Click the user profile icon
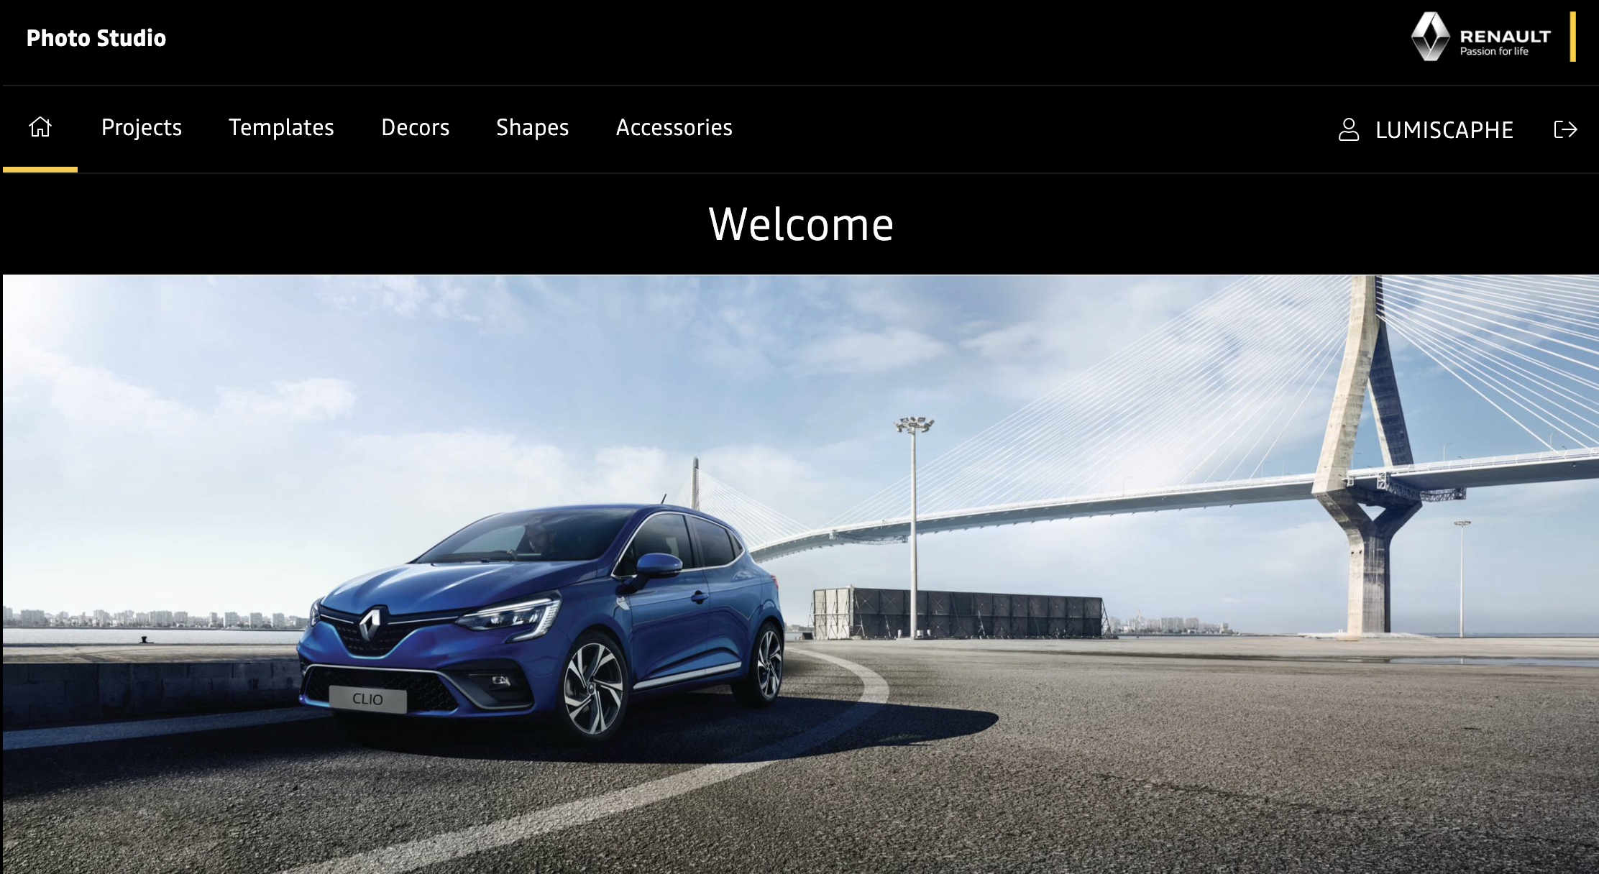This screenshot has height=874, width=1599. coord(1349,129)
